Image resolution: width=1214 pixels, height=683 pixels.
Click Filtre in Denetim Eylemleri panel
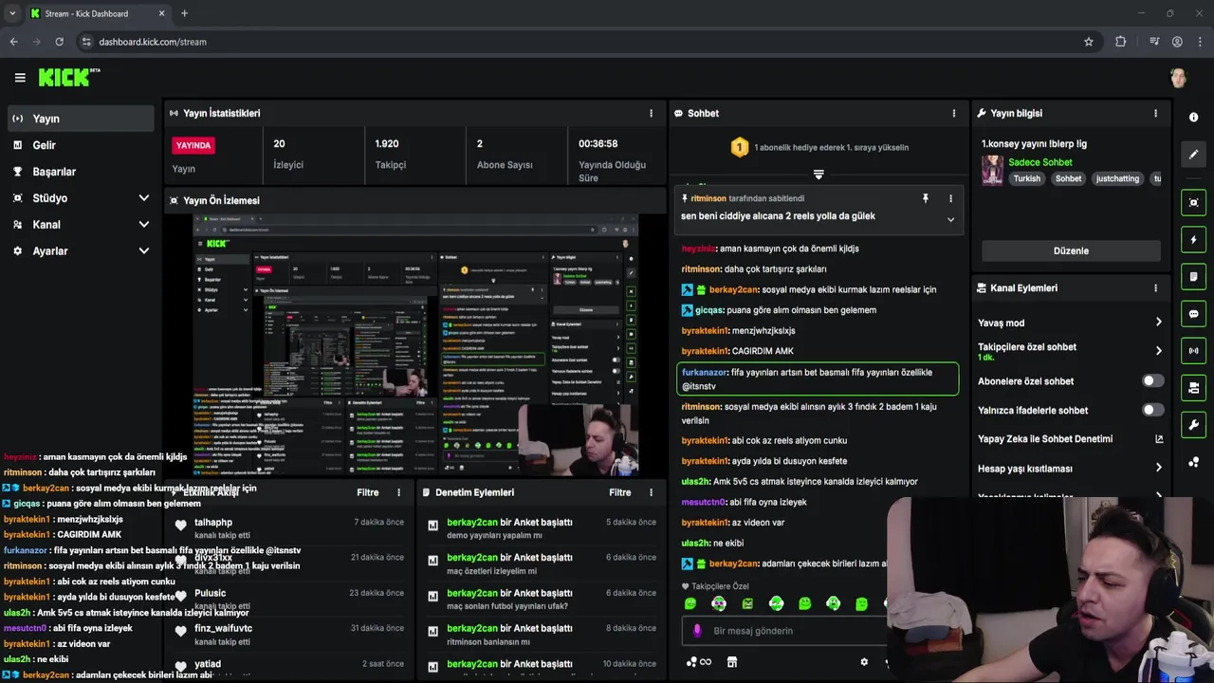point(620,492)
